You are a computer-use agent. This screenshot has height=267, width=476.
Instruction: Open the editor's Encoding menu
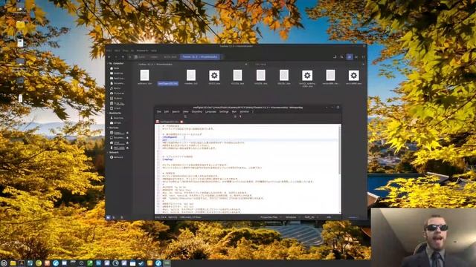point(196,112)
